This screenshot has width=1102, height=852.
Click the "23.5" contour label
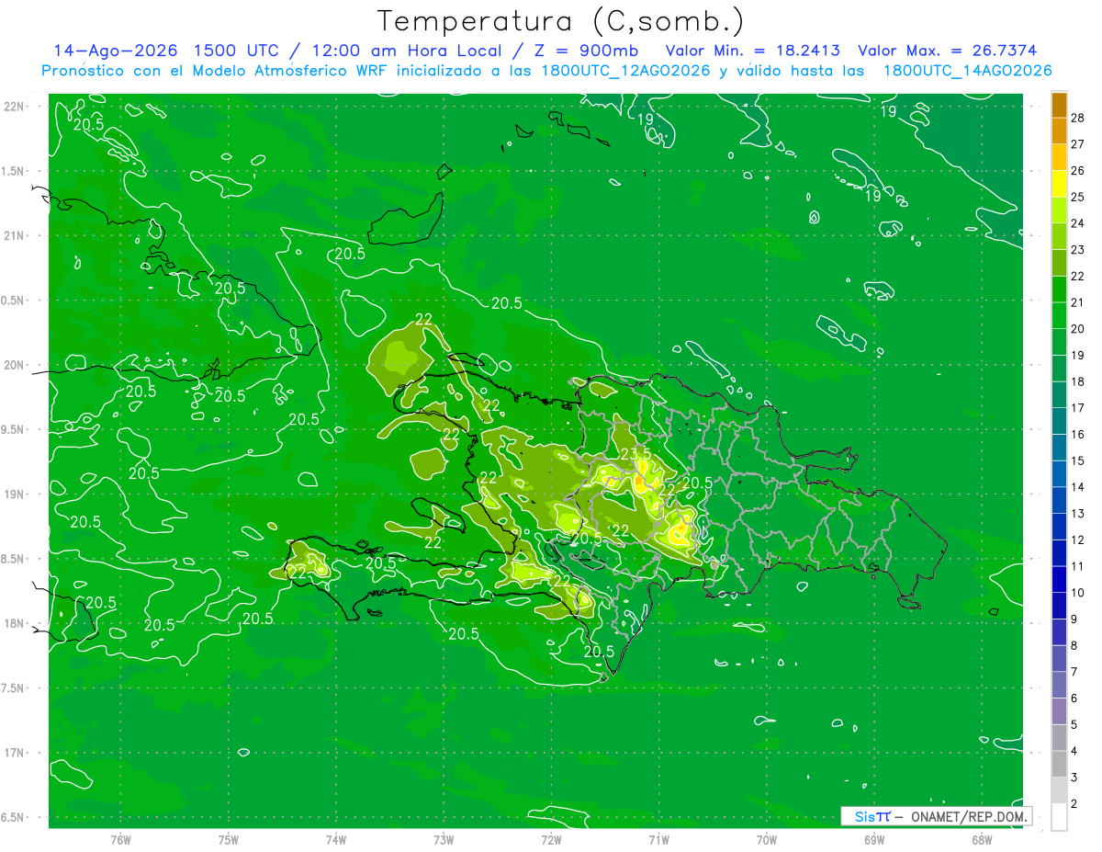pyautogui.click(x=635, y=454)
